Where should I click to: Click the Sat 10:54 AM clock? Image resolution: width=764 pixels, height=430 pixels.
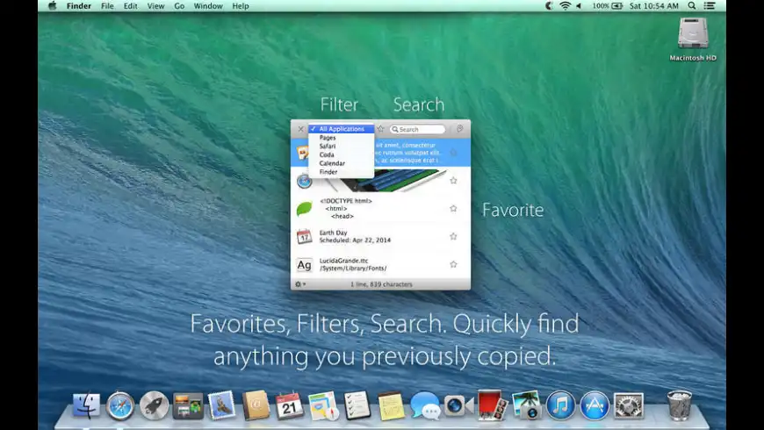click(654, 6)
